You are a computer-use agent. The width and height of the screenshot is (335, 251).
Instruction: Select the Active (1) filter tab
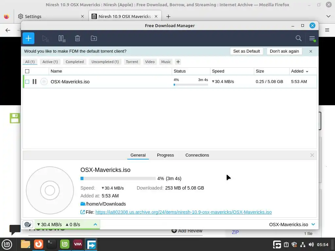50,62
